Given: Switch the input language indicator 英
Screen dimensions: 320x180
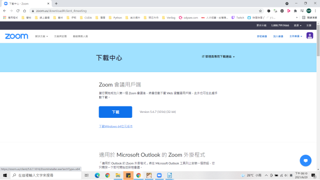Looking at the screenshot, I should (291, 176).
